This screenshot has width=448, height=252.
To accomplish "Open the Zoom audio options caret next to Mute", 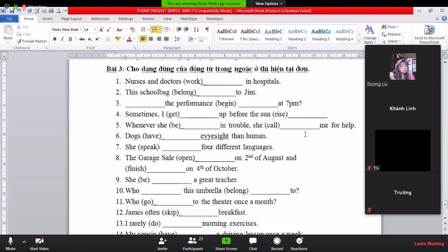I will click(24, 242).
